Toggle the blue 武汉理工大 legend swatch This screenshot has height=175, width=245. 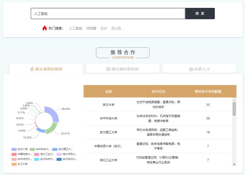click(x=55, y=149)
